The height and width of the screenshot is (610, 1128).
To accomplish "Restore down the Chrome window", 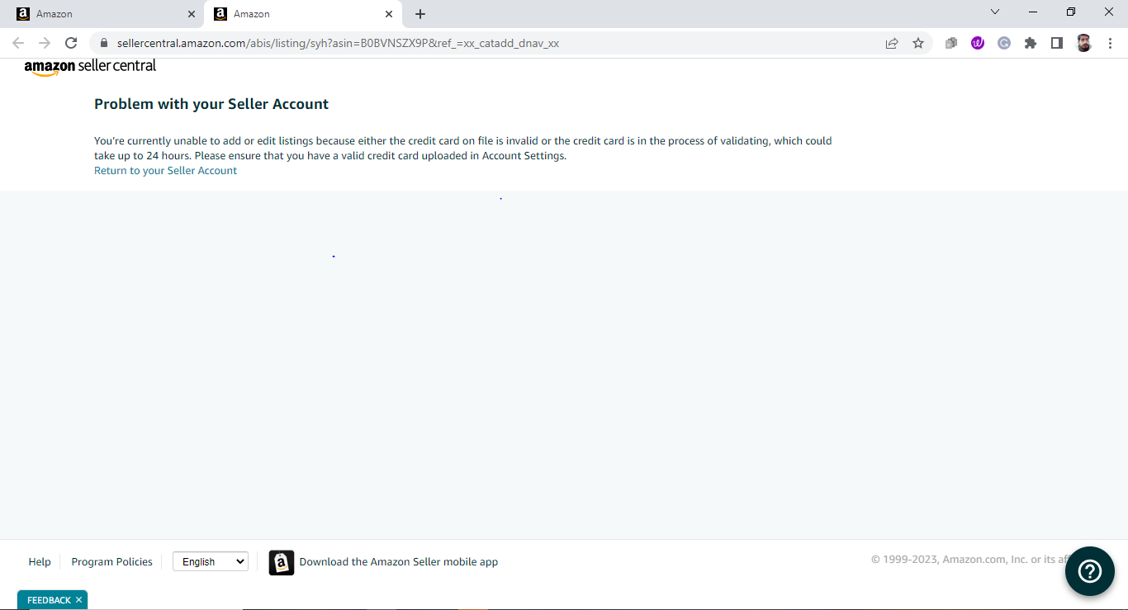I will (1071, 12).
